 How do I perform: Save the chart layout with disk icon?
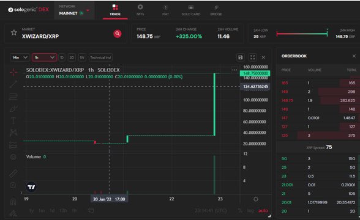tap(240, 57)
